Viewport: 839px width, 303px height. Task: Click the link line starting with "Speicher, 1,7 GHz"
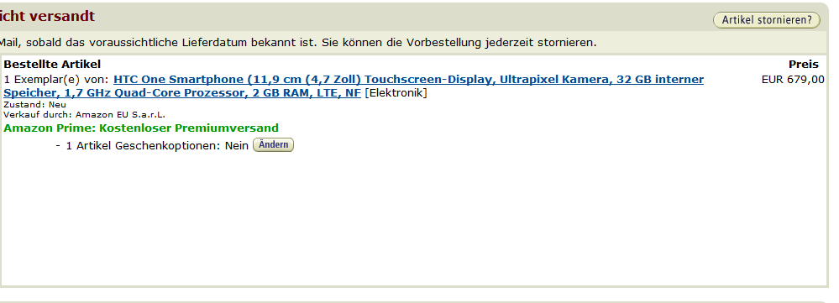tap(182, 93)
